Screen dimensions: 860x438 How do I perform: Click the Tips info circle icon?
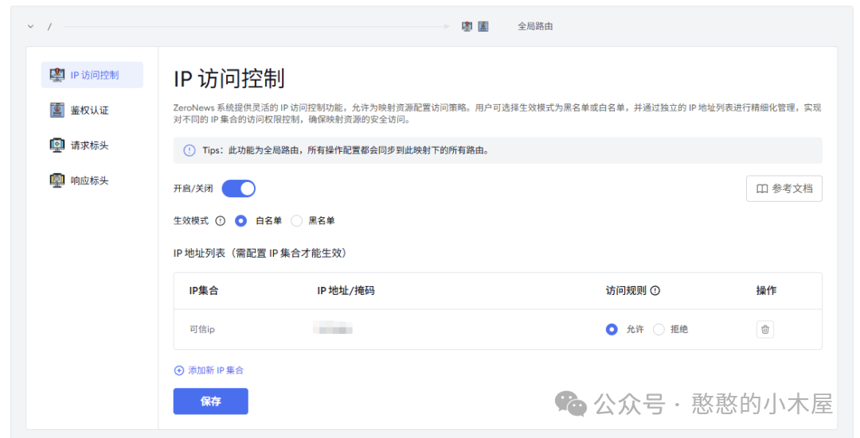click(189, 150)
